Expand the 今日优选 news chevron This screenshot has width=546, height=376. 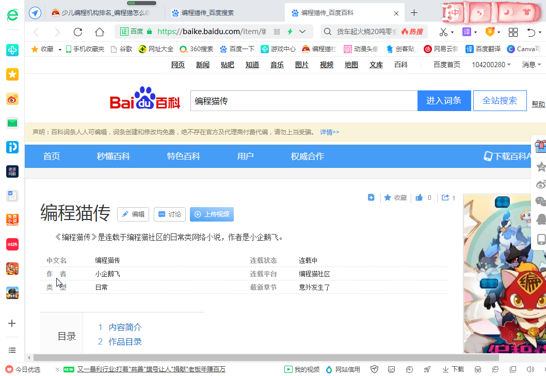57,369
